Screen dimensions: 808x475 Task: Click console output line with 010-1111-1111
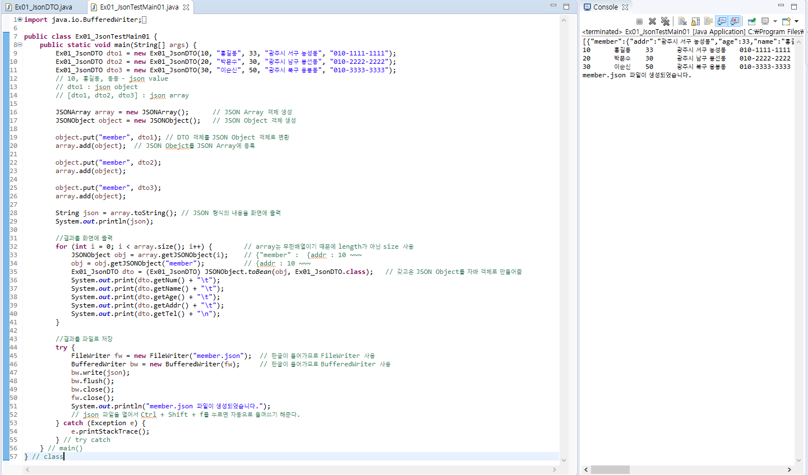[686, 50]
